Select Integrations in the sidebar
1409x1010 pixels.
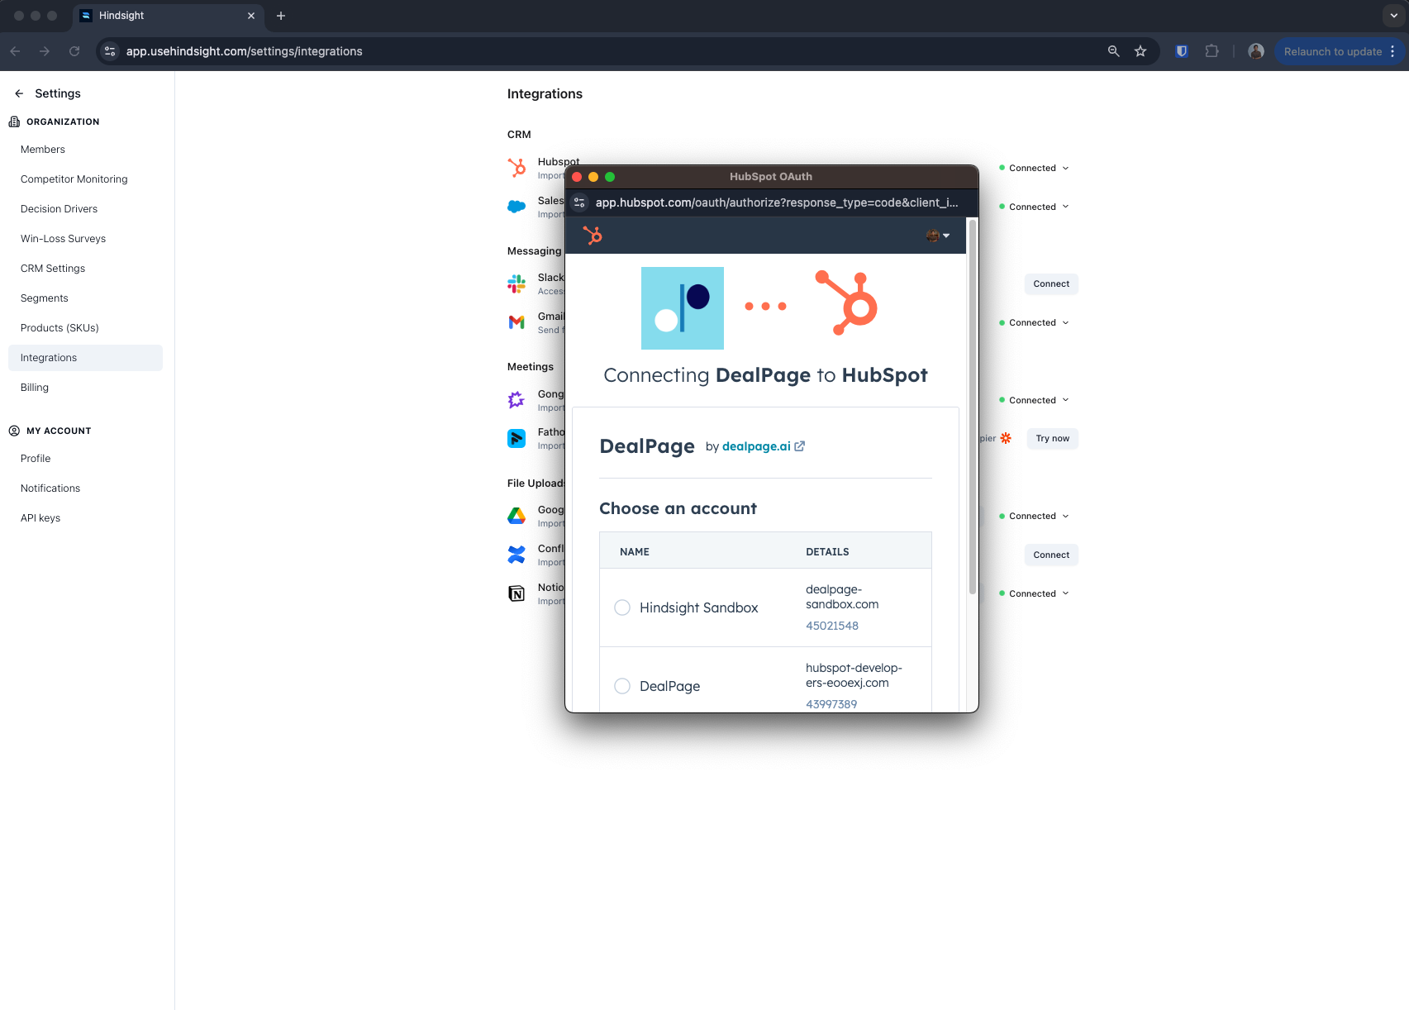click(x=85, y=358)
